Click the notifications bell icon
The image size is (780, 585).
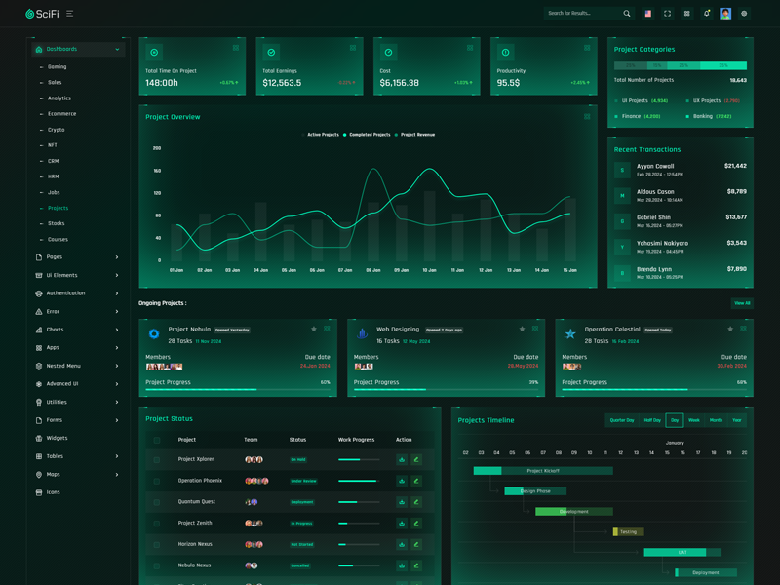pyautogui.click(x=706, y=14)
